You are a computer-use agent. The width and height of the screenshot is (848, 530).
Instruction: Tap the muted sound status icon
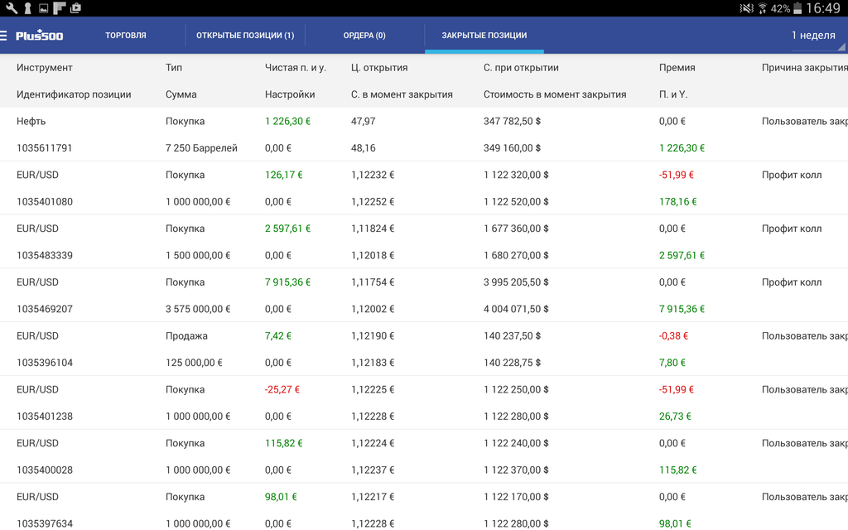click(x=746, y=8)
